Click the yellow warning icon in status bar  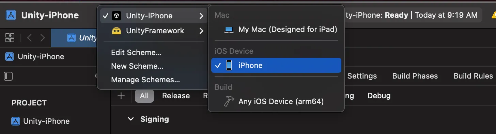pos(494,15)
